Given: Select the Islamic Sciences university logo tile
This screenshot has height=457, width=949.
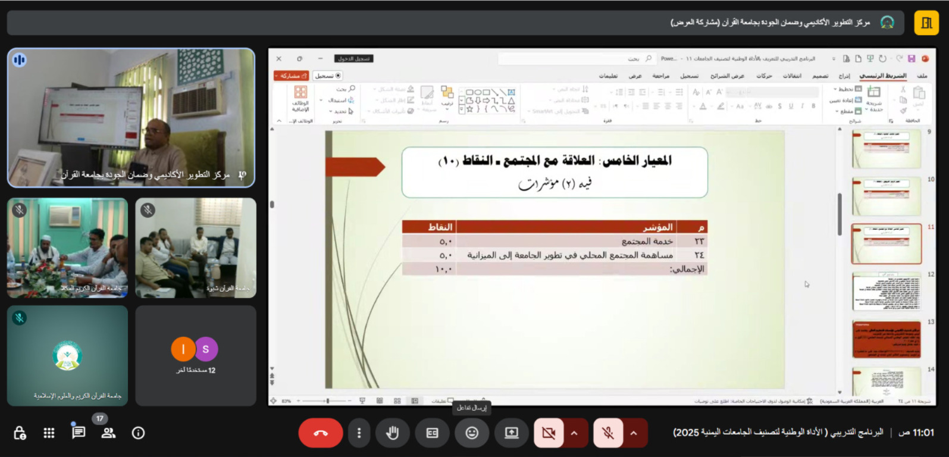Looking at the screenshot, I should [67, 356].
